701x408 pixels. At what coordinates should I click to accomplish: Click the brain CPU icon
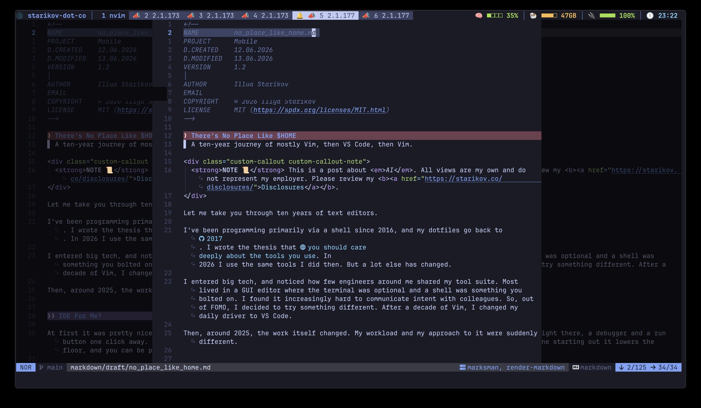tap(479, 15)
